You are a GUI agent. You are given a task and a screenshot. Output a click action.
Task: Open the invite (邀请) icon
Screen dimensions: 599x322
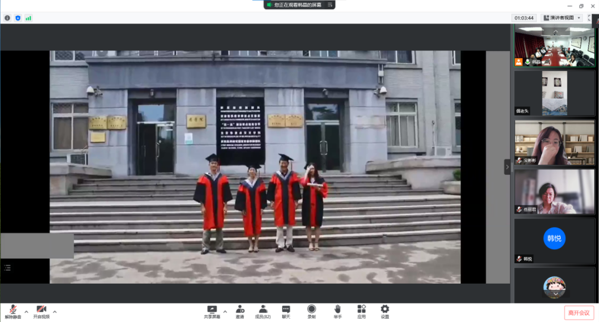240,311
